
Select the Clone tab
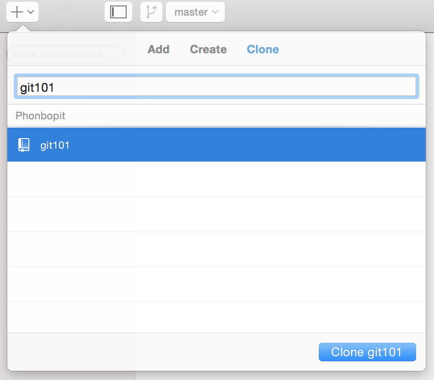(x=263, y=49)
